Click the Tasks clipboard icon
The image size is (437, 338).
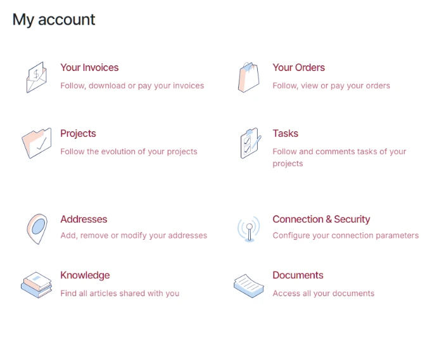click(249, 143)
